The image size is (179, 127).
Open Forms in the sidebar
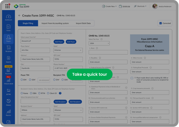coord(8,28)
